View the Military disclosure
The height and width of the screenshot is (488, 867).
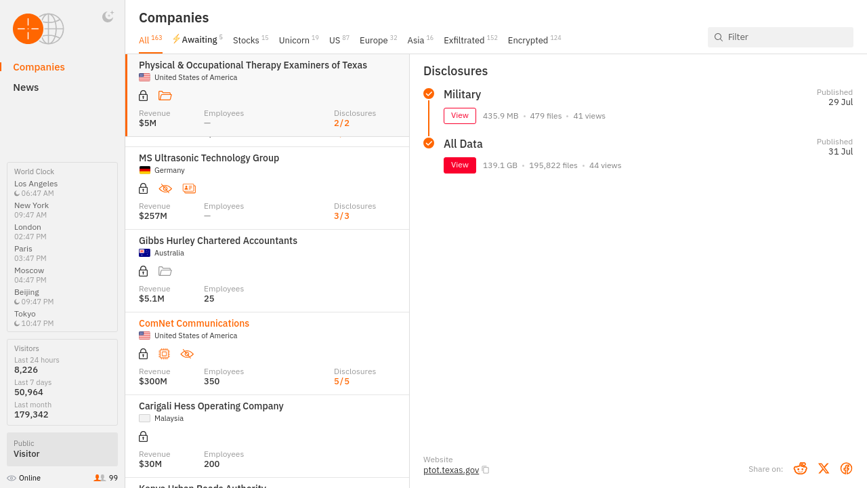pyautogui.click(x=459, y=116)
